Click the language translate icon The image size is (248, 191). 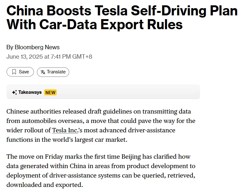pos(43,72)
